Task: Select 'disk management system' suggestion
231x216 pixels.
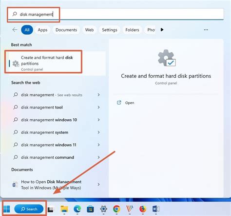Action: point(44,132)
